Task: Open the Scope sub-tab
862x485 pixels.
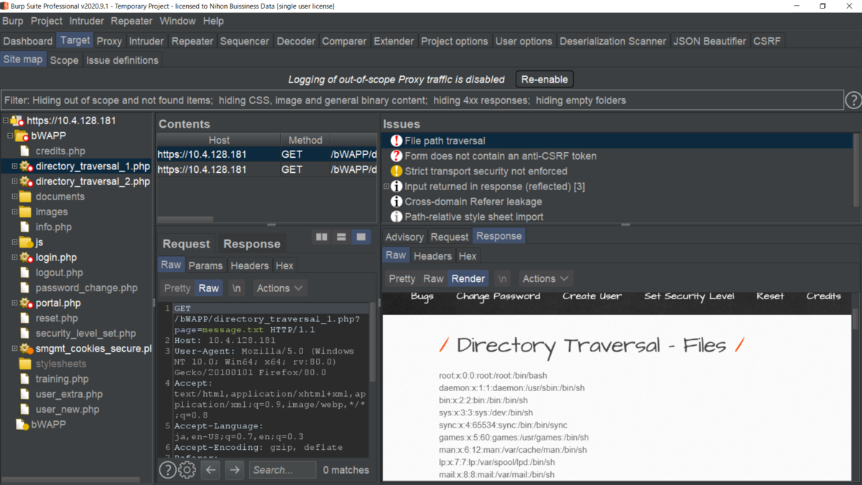Action: coord(64,60)
